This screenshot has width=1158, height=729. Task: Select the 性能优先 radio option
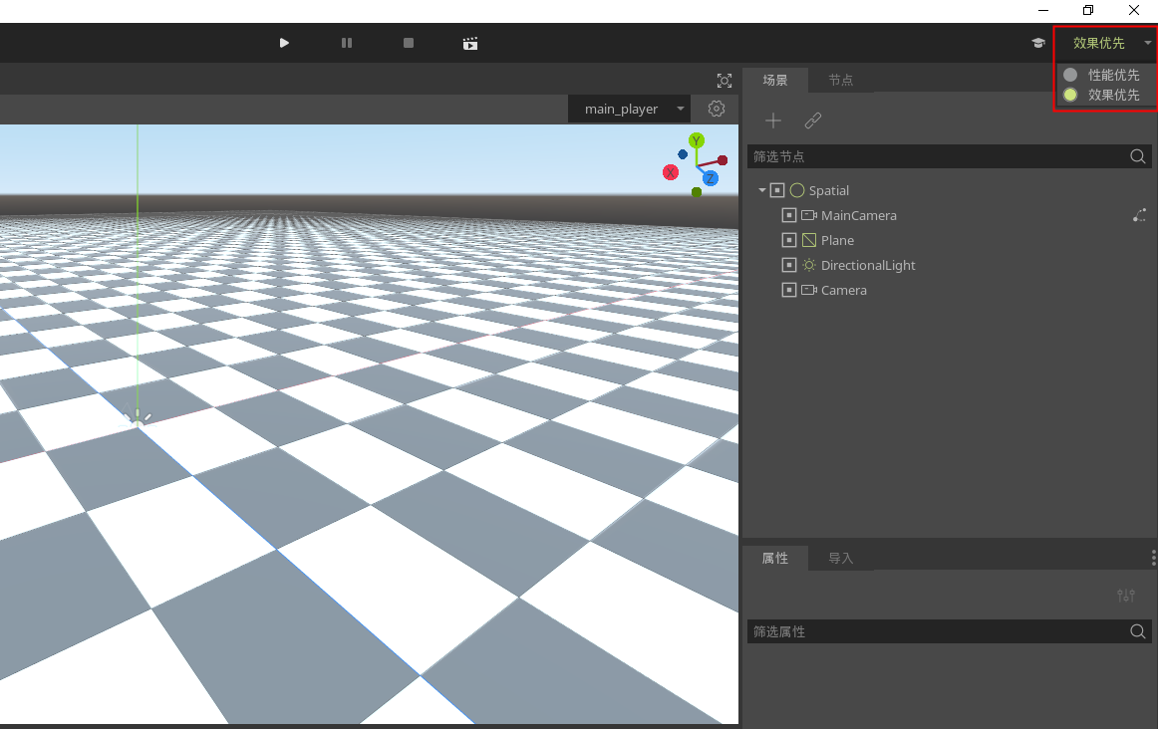click(x=1103, y=75)
